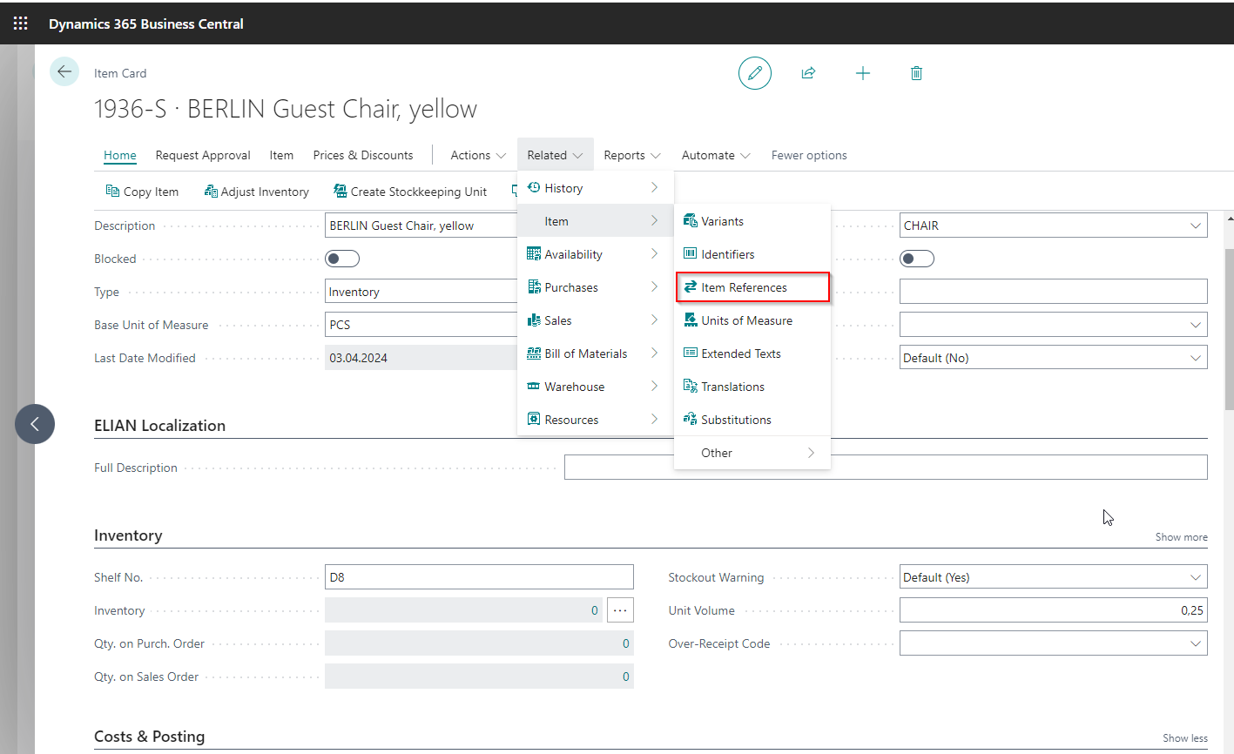1234x754 pixels.
Task: Click the Bill of Materials icon
Action: pyautogui.click(x=534, y=353)
